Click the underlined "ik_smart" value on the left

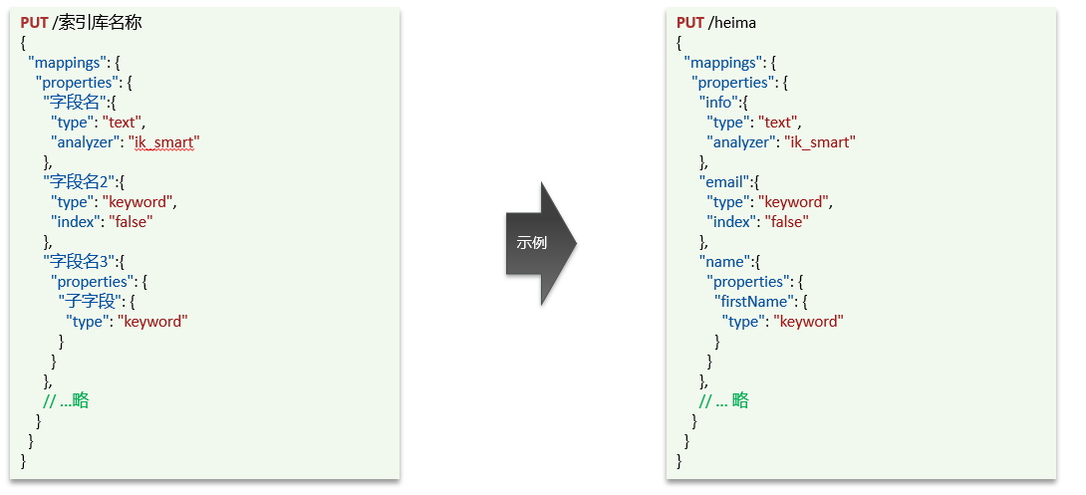point(164,142)
